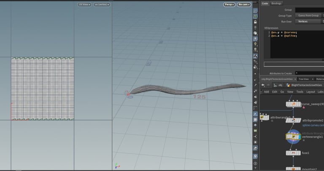The image size is (324, 171).
Task: Click the BlightTentaclesGrowthGeo path button
Action: pos(305,85)
